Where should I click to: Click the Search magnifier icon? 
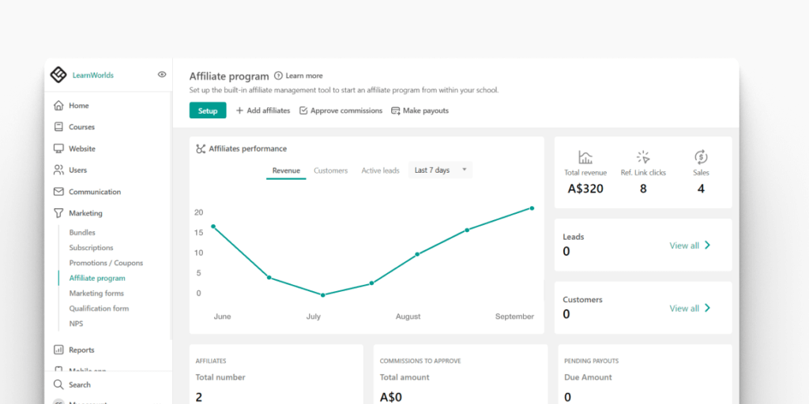(x=58, y=385)
